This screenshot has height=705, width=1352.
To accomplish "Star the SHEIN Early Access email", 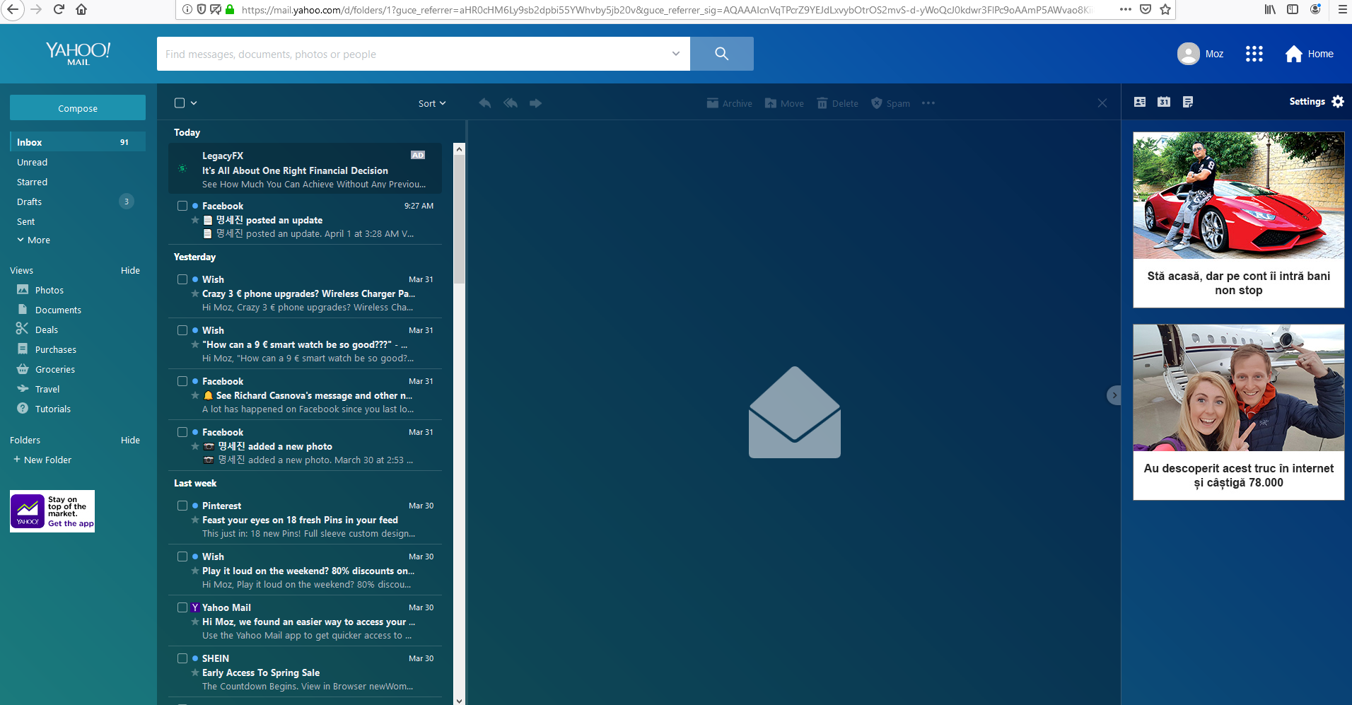I will [194, 672].
